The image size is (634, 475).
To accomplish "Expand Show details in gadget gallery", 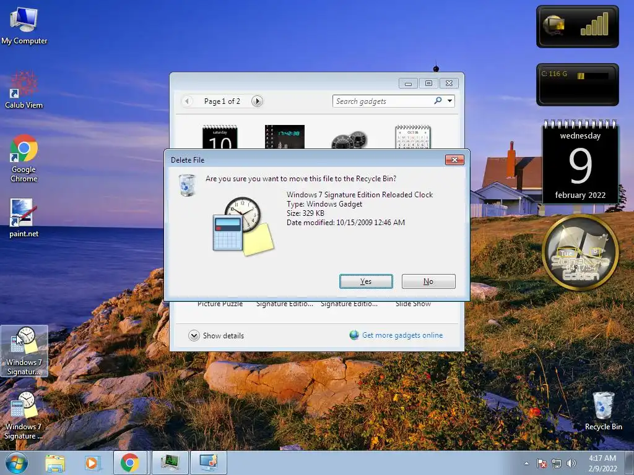I will coord(216,336).
